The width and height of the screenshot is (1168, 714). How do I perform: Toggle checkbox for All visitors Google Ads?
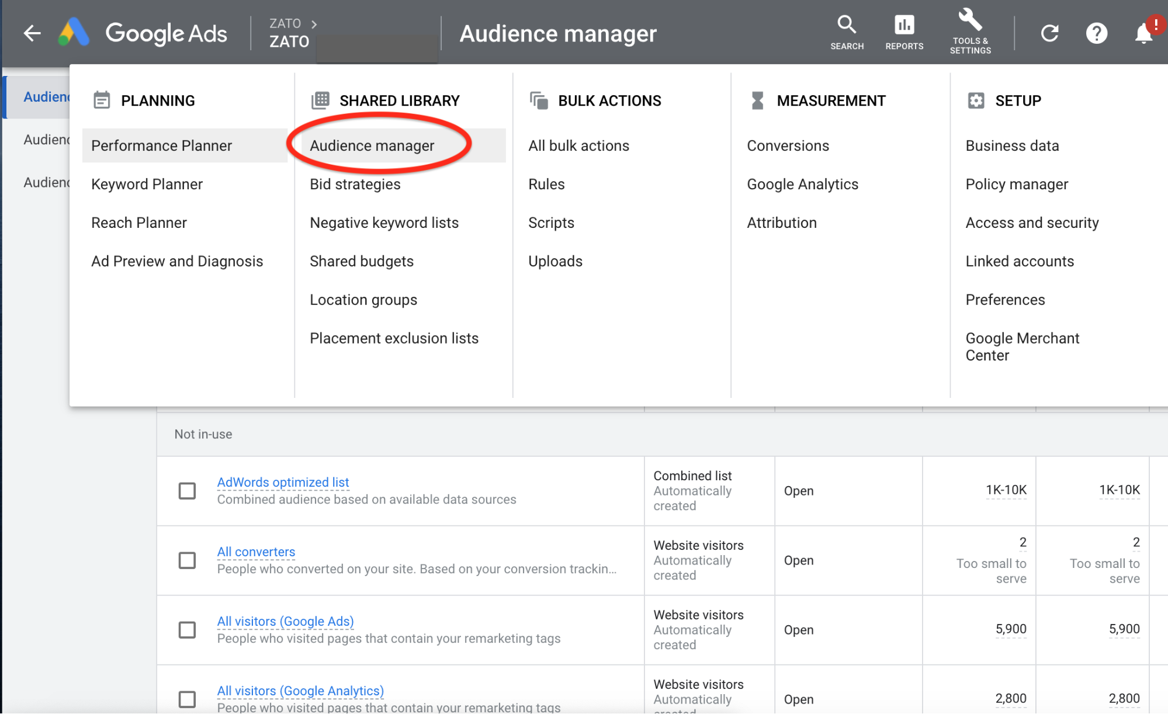[188, 628]
